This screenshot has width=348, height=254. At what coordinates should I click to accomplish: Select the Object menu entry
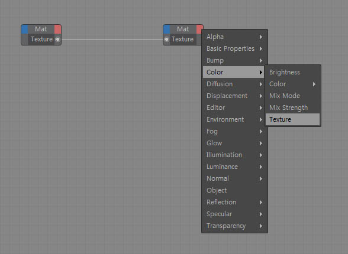234,190
